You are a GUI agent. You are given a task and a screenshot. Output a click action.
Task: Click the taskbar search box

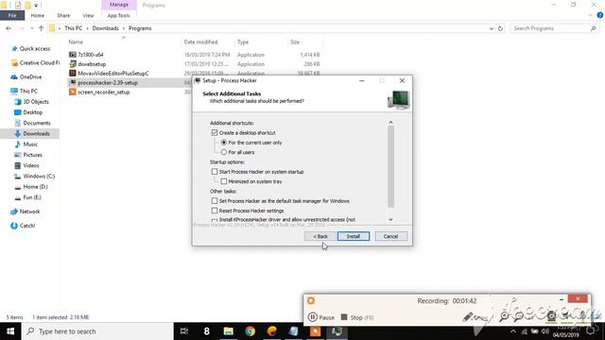pos(97,331)
